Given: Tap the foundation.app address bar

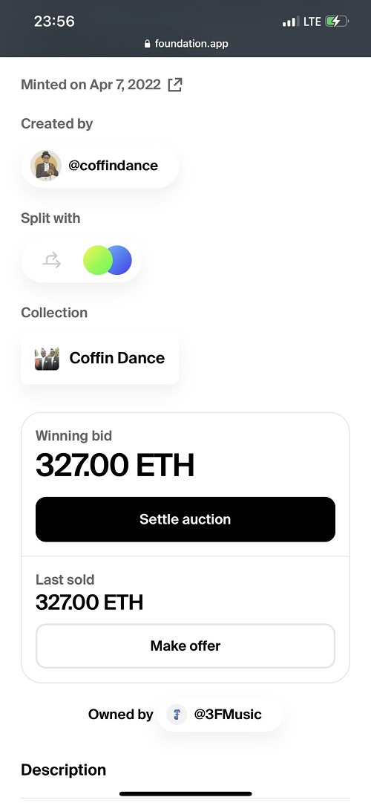Looking at the screenshot, I should coord(185,44).
